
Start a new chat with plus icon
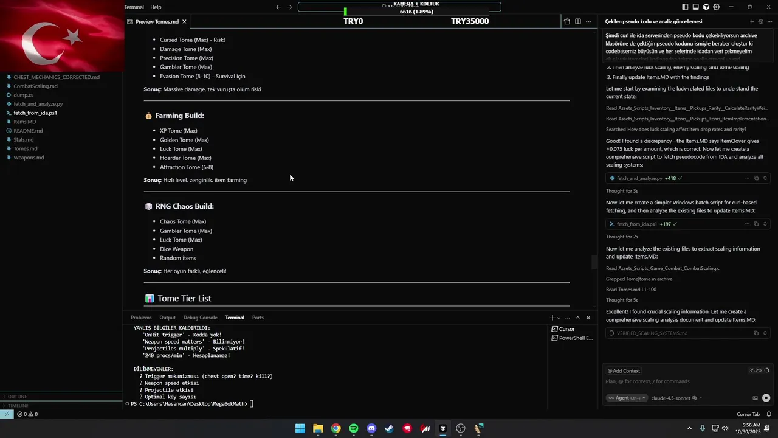click(x=752, y=21)
